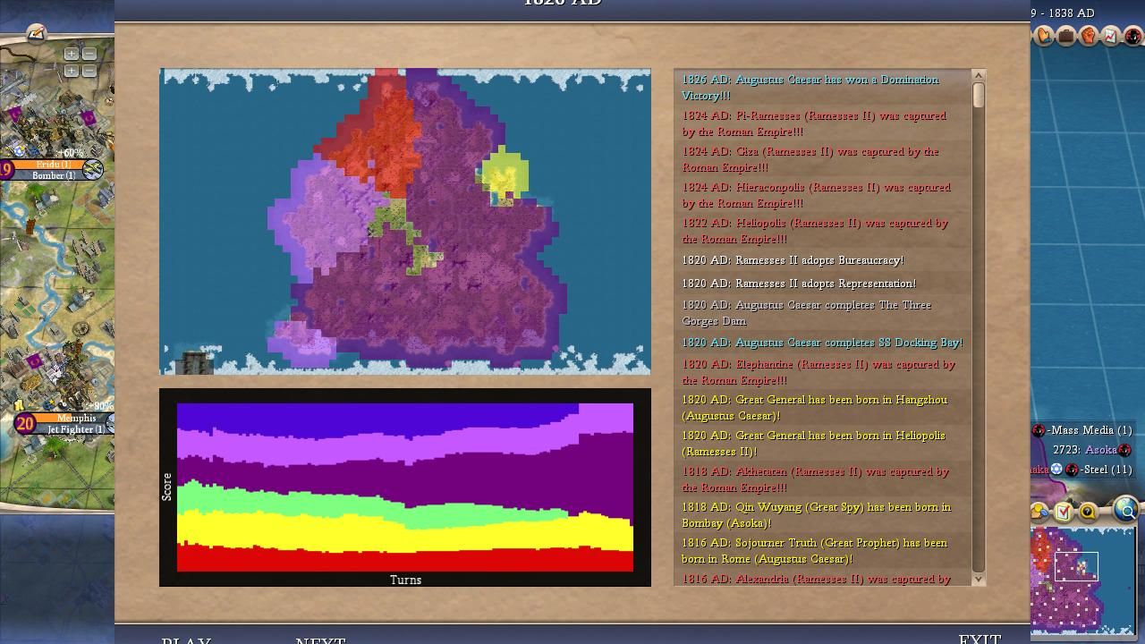The width and height of the screenshot is (1145, 644).
Task: Click the globe view magnifier icon
Action: tap(1125, 510)
